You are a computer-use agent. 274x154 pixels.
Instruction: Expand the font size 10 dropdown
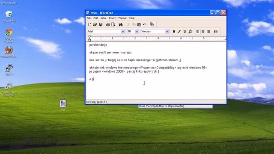(137, 31)
